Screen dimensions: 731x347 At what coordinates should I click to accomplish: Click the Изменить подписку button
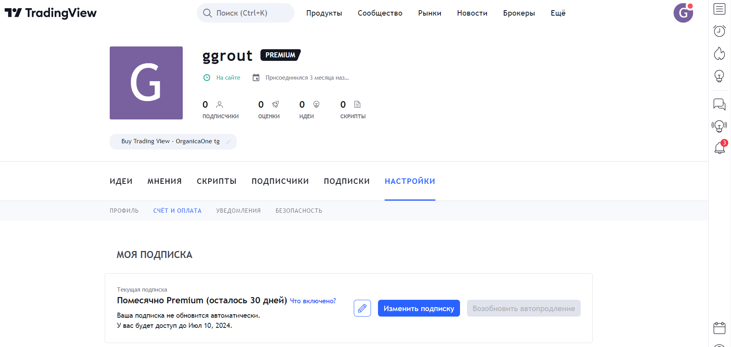tap(419, 308)
